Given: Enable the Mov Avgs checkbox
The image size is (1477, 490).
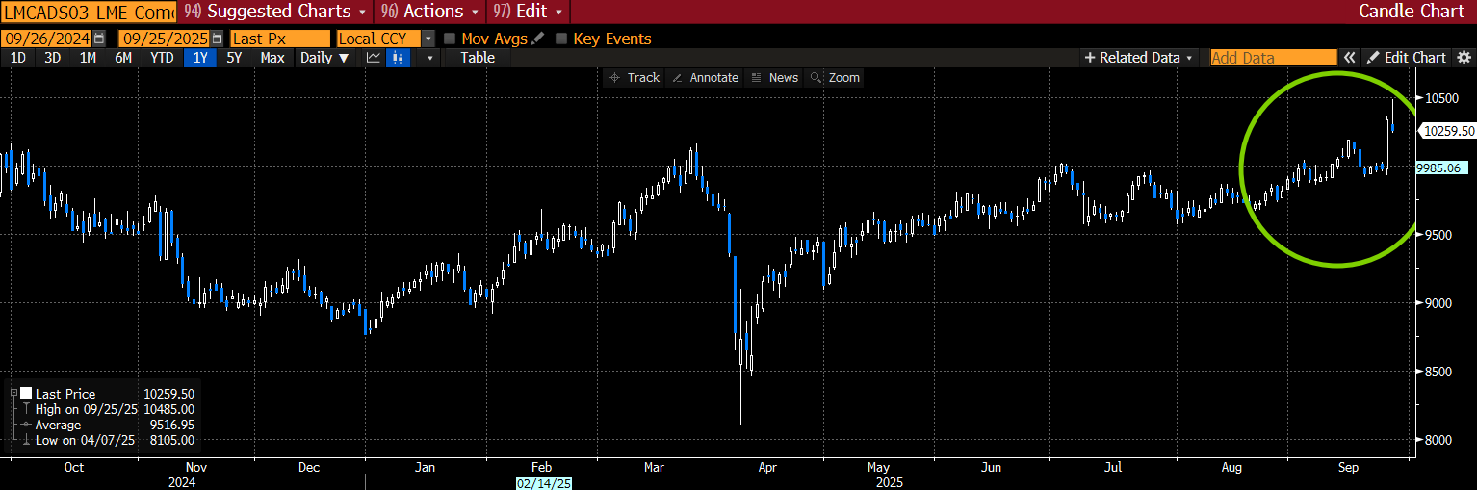Looking at the screenshot, I should click(450, 39).
